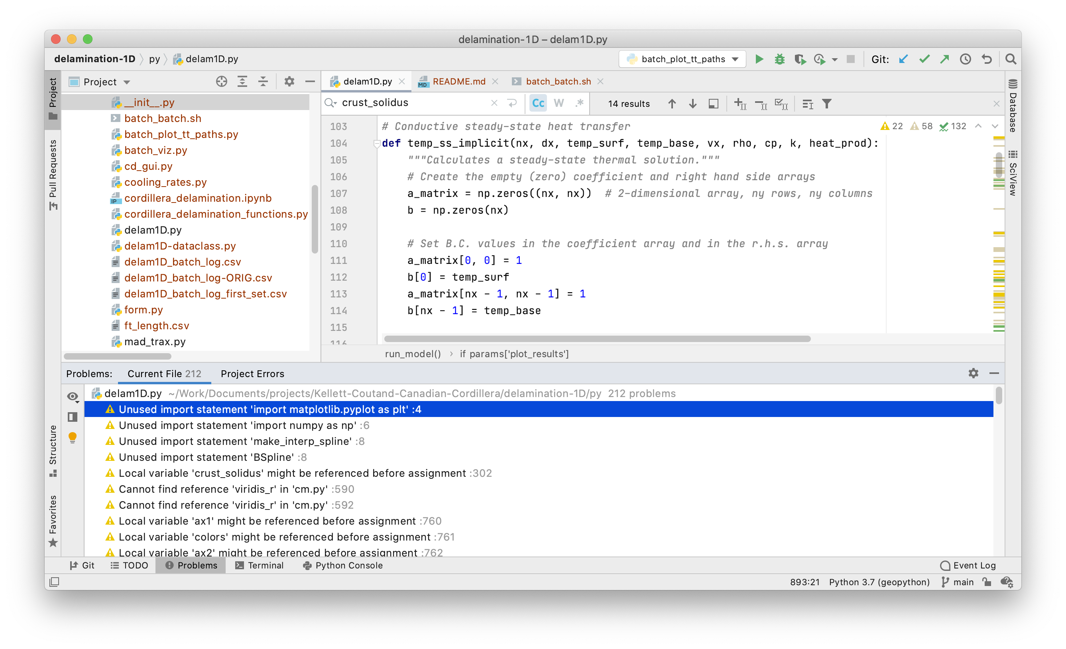The image size is (1066, 649).
Task: Collapse all in Project tree
Action: (263, 82)
